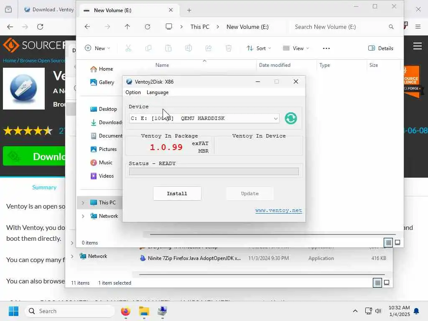The width and height of the screenshot is (428, 321).
Task: Click the taskbar Search box
Action: (x=70, y=311)
